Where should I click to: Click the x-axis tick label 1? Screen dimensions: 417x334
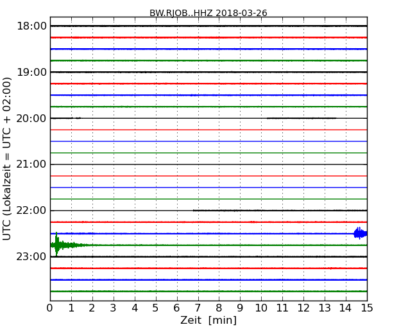pyautogui.click(x=71, y=308)
